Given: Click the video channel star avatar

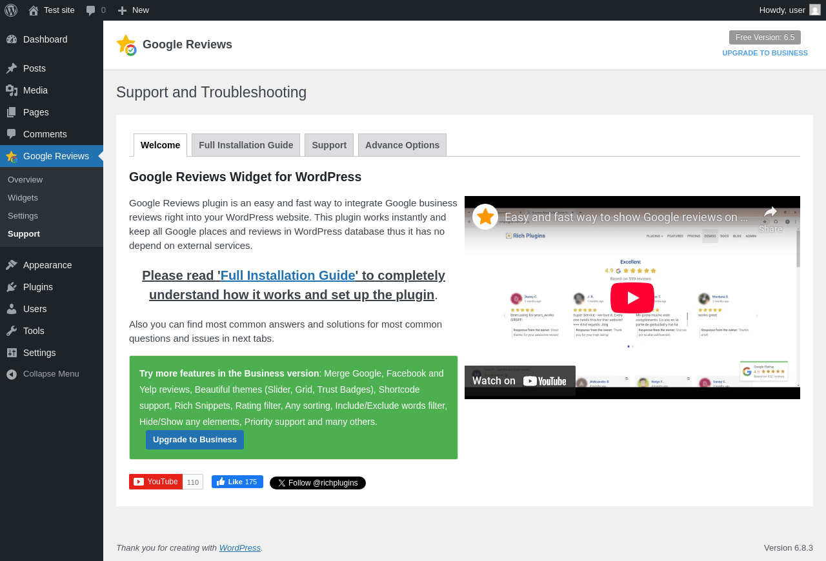Looking at the screenshot, I should [x=485, y=217].
